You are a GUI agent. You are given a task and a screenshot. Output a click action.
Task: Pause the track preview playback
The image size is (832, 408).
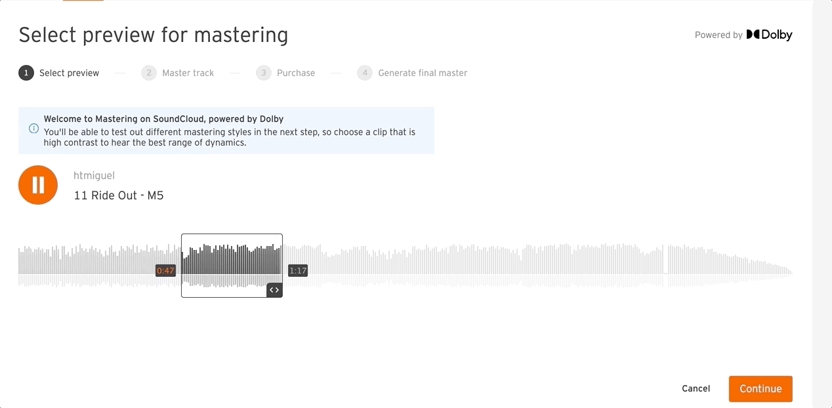[x=38, y=185]
